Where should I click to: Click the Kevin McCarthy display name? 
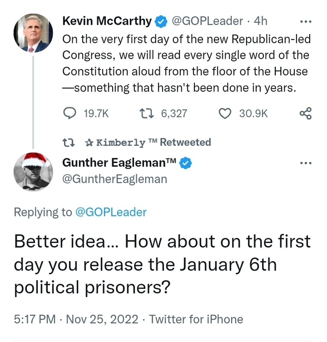coord(107,21)
